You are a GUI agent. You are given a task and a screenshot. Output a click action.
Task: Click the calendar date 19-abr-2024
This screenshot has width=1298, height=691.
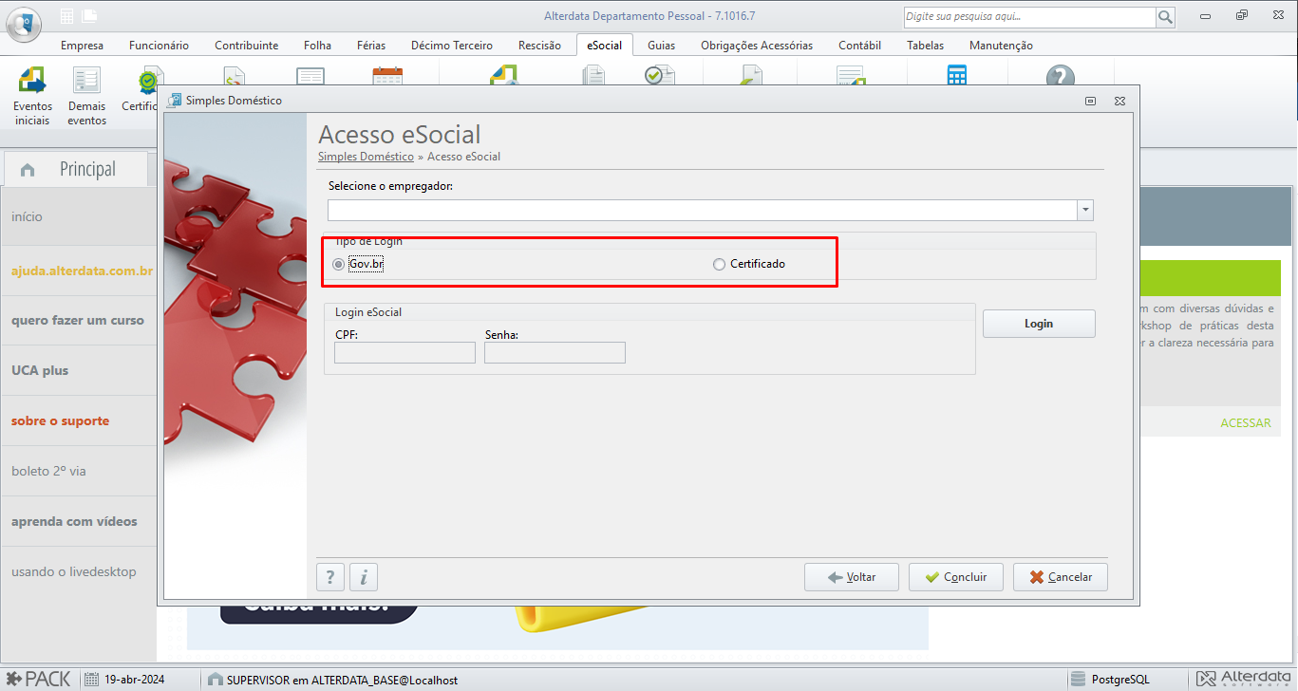click(124, 680)
